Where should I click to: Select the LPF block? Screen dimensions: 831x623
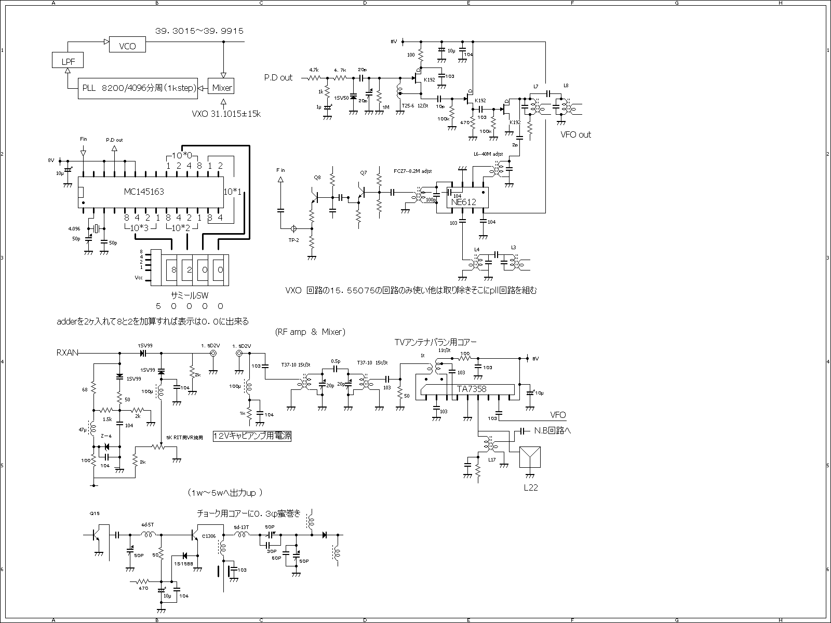pos(68,61)
